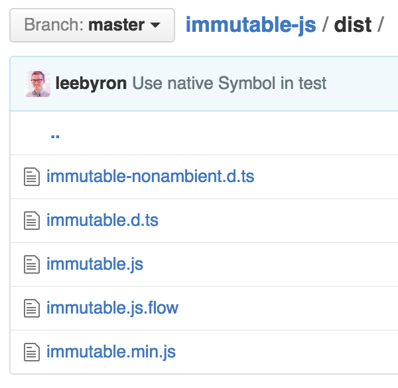The height and width of the screenshot is (388, 398).
Task: Select the word "master" in branch button
Action: (x=117, y=25)
